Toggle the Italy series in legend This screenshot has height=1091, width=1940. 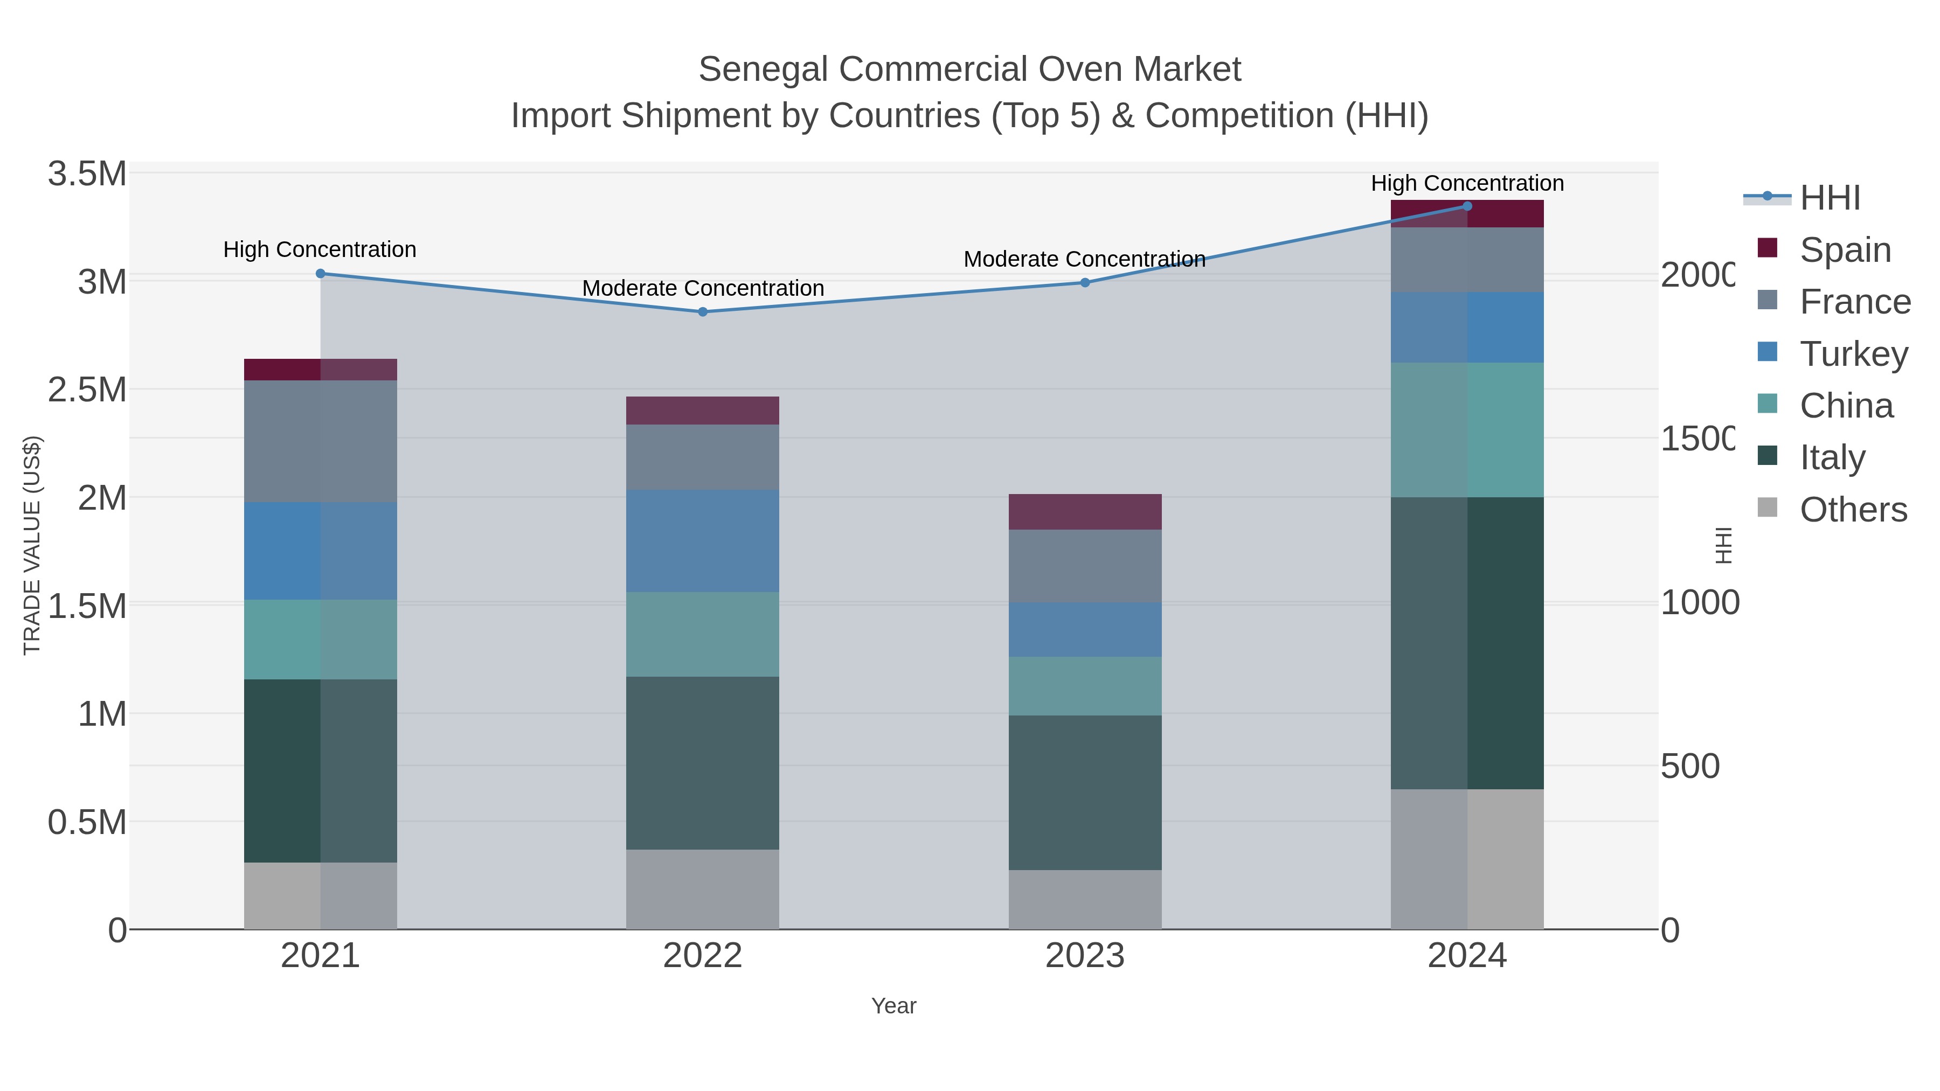[x=1811, y=457]
